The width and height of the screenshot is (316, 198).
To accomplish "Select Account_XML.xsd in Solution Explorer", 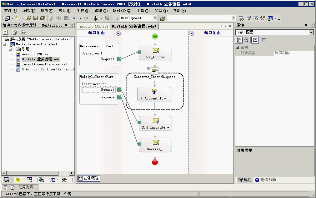I will [36, 54].
